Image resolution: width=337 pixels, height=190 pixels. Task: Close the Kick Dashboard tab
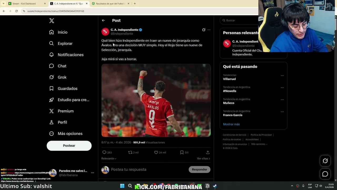click(x=45, y=4)
